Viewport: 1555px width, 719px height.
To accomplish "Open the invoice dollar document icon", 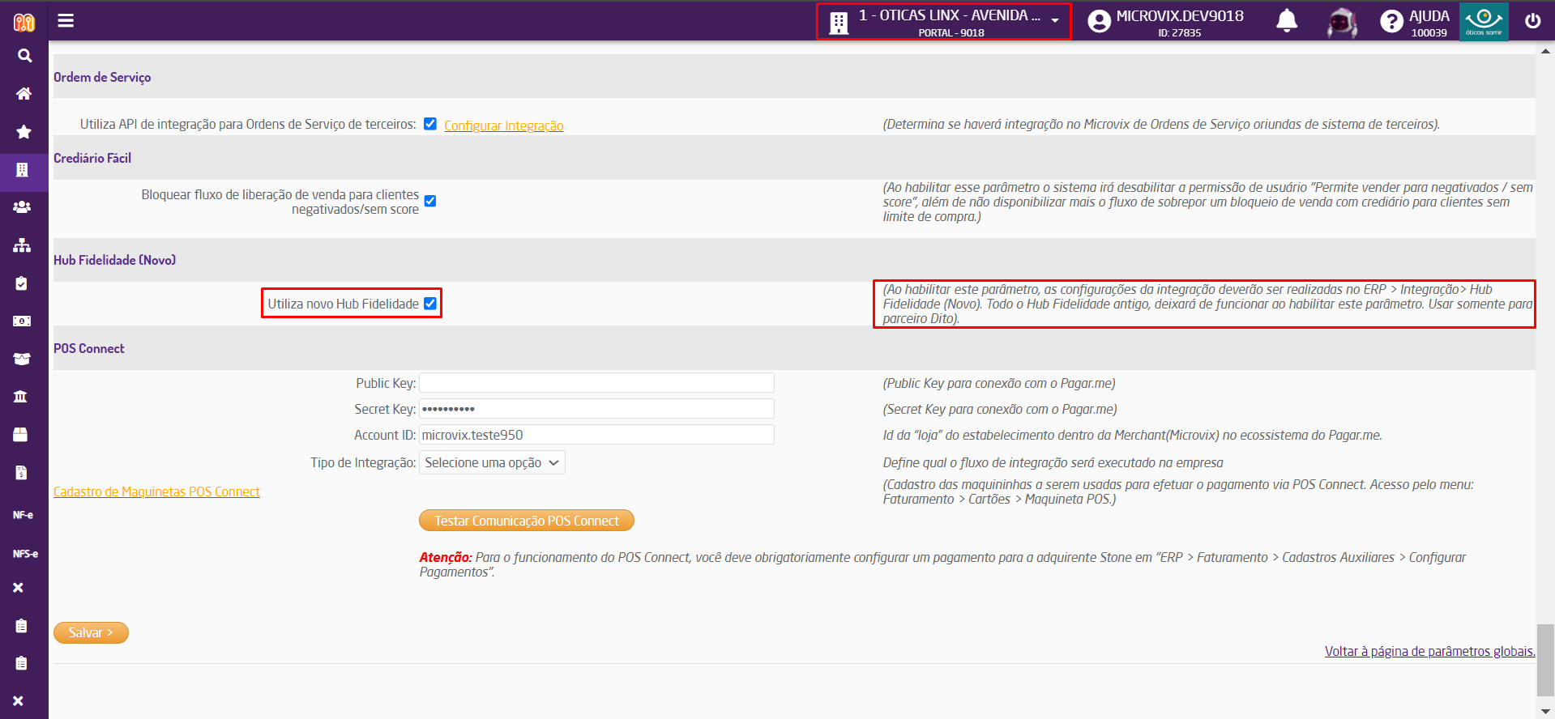I will click(22, 472).
